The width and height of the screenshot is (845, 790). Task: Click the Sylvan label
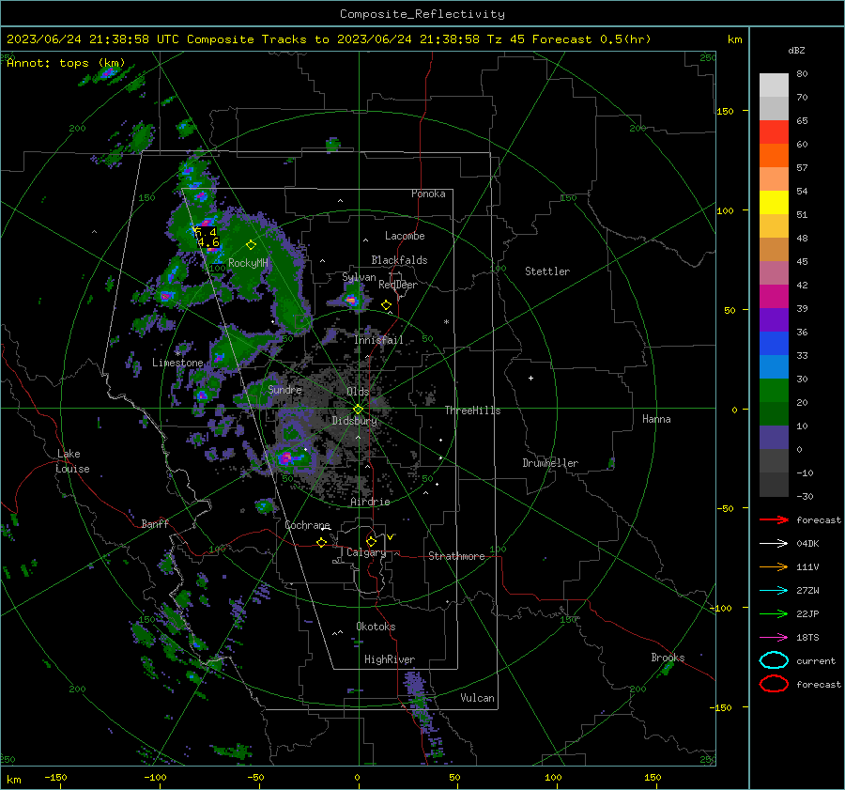point(359,277)
